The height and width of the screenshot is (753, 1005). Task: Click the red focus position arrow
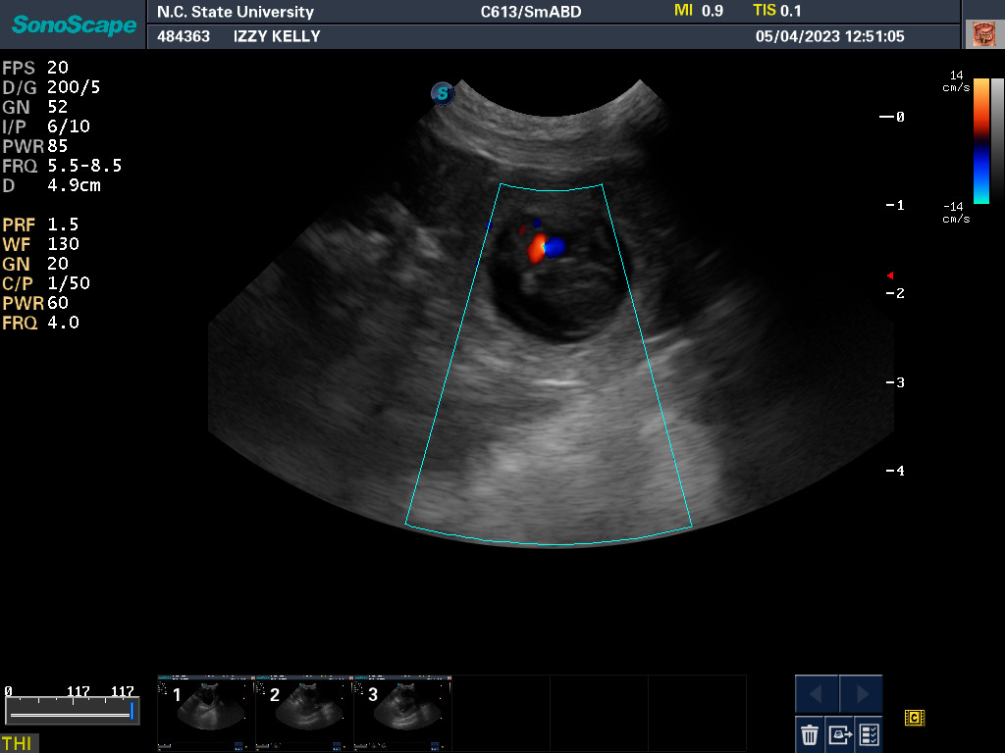coord(890,275)
